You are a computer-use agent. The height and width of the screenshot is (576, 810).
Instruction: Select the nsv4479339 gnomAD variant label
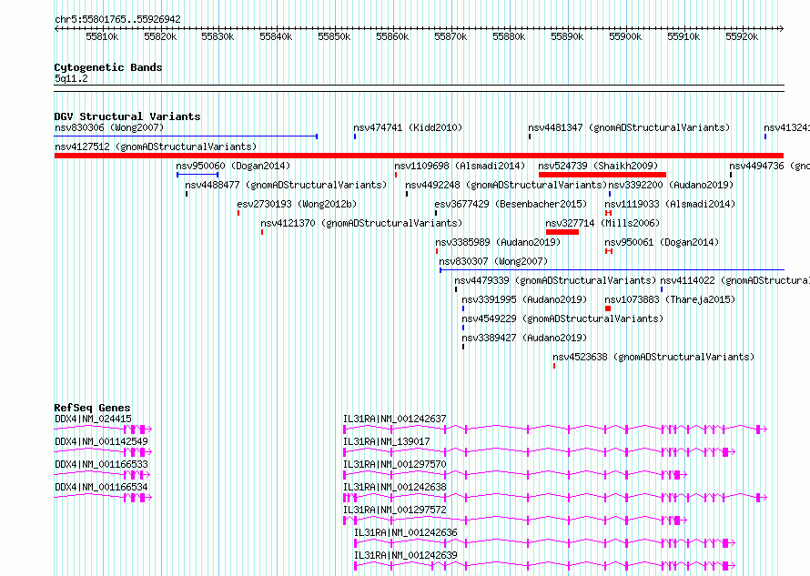pos(555,280)
